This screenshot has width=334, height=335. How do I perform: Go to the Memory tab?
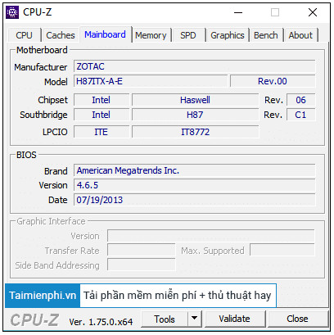tap(151, 35)
